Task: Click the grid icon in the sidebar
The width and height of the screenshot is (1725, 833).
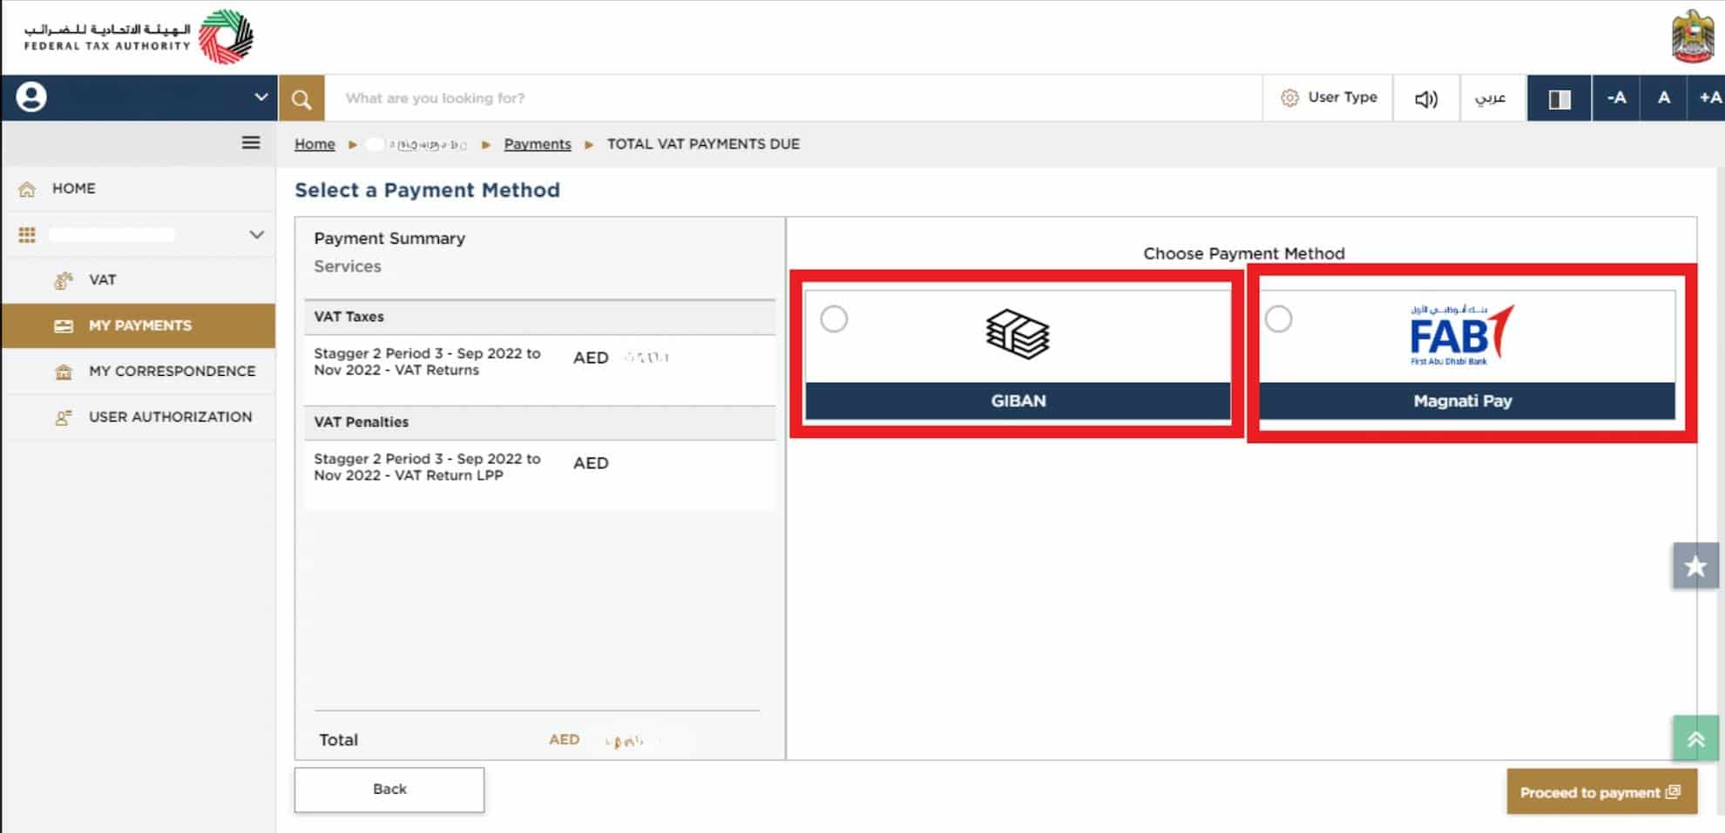Action: pos(27,234)
